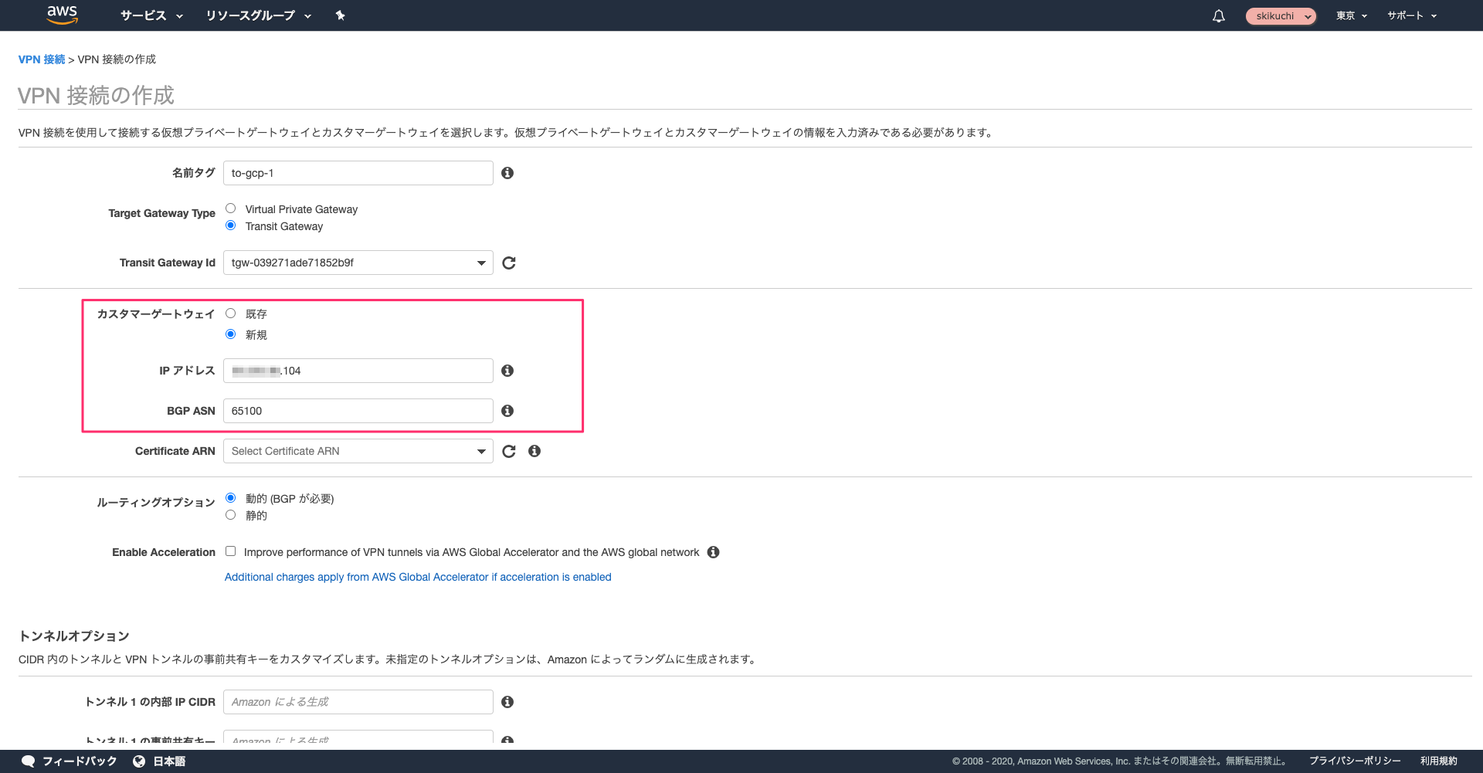Click the VPN 接続 breadcrumb link

point(42,59)
